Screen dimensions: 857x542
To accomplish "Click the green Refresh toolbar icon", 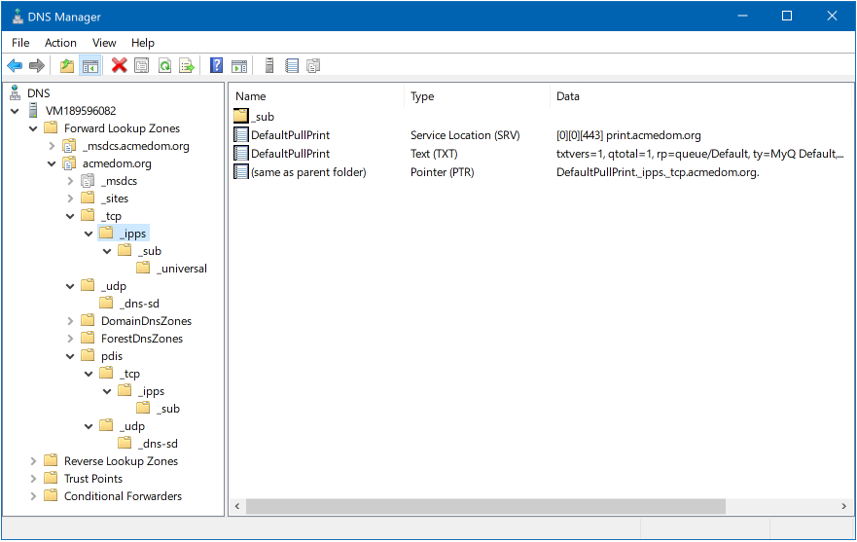I will (x=164, y=66).
